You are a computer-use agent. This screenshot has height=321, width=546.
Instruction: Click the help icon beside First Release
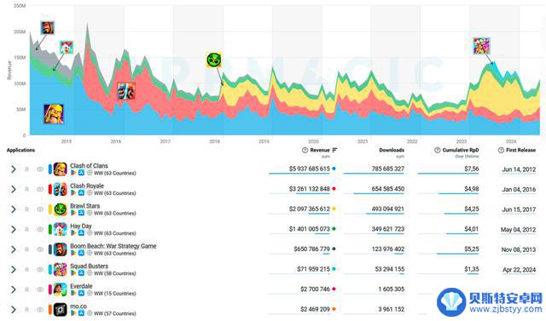pyautogui.click(x=501, y=150)
